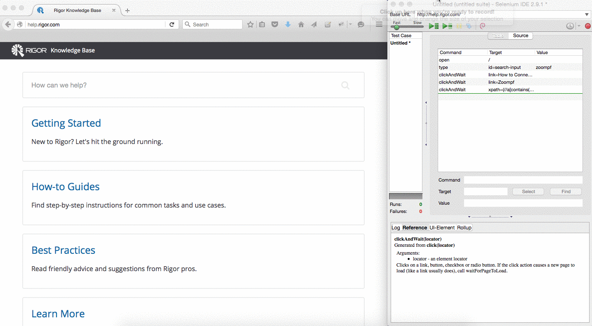
Task: Select the Reference tab
Action: [415, 228]
